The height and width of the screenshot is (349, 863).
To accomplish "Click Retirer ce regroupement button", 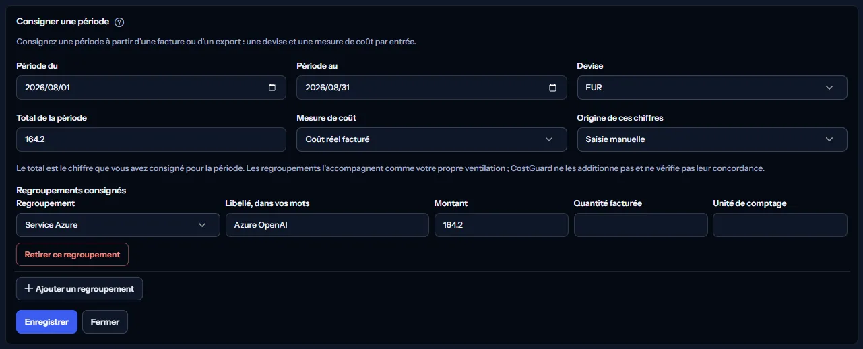I will coord(72,255).
